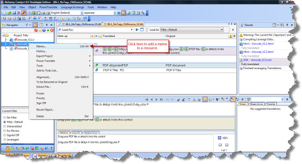Switch to the Statistics tab
Image resolution: width=302 pixels, height=164 pixels.
click(x=41, y=156)
